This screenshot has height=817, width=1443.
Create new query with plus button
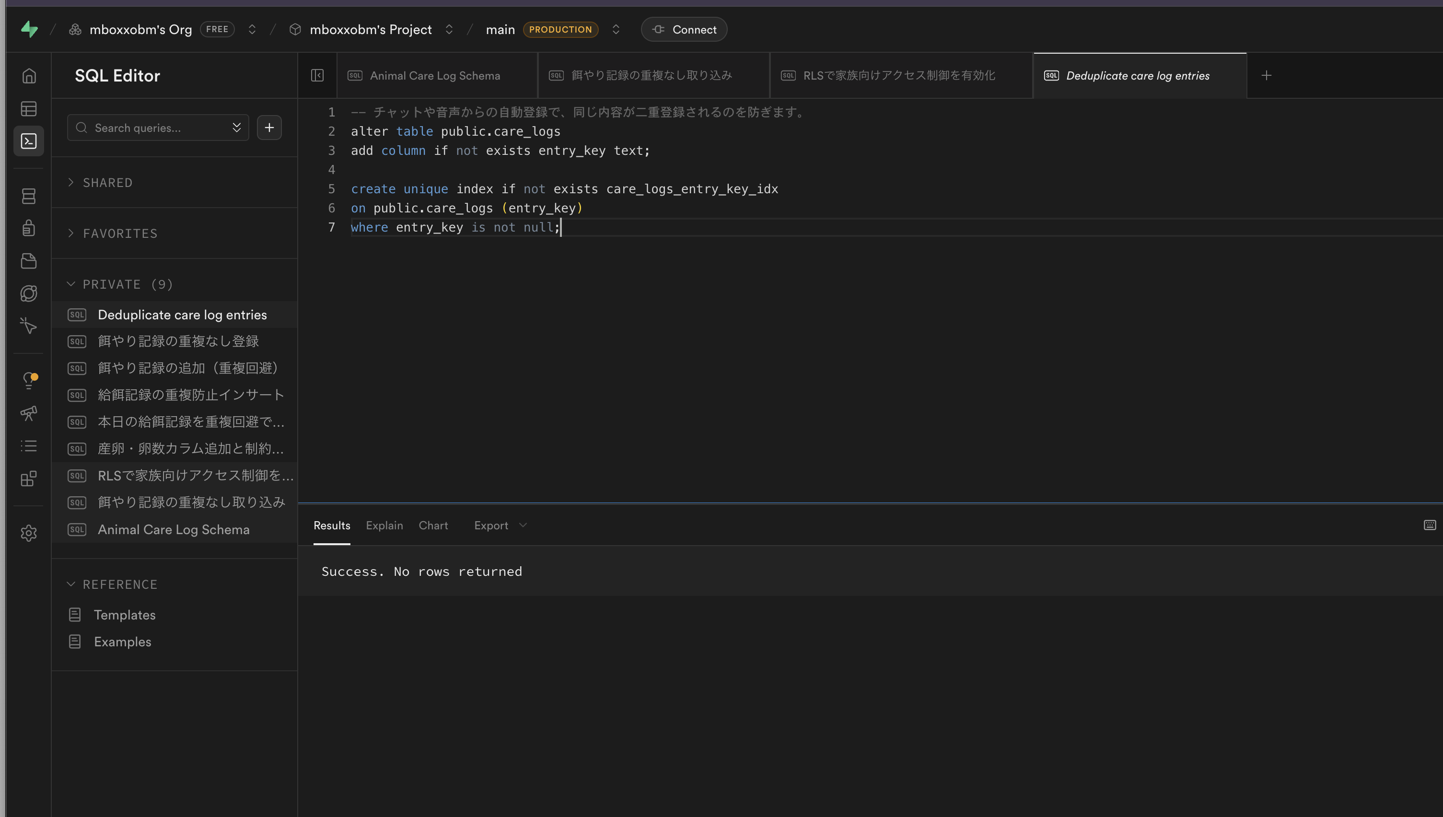point(269,128)
